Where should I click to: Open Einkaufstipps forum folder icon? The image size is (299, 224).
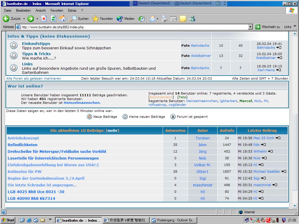tap(14, 45)
